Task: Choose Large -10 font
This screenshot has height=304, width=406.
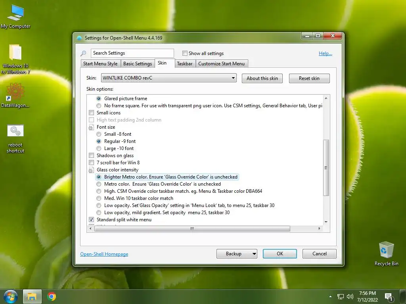Action: click(x=99, y=148)
